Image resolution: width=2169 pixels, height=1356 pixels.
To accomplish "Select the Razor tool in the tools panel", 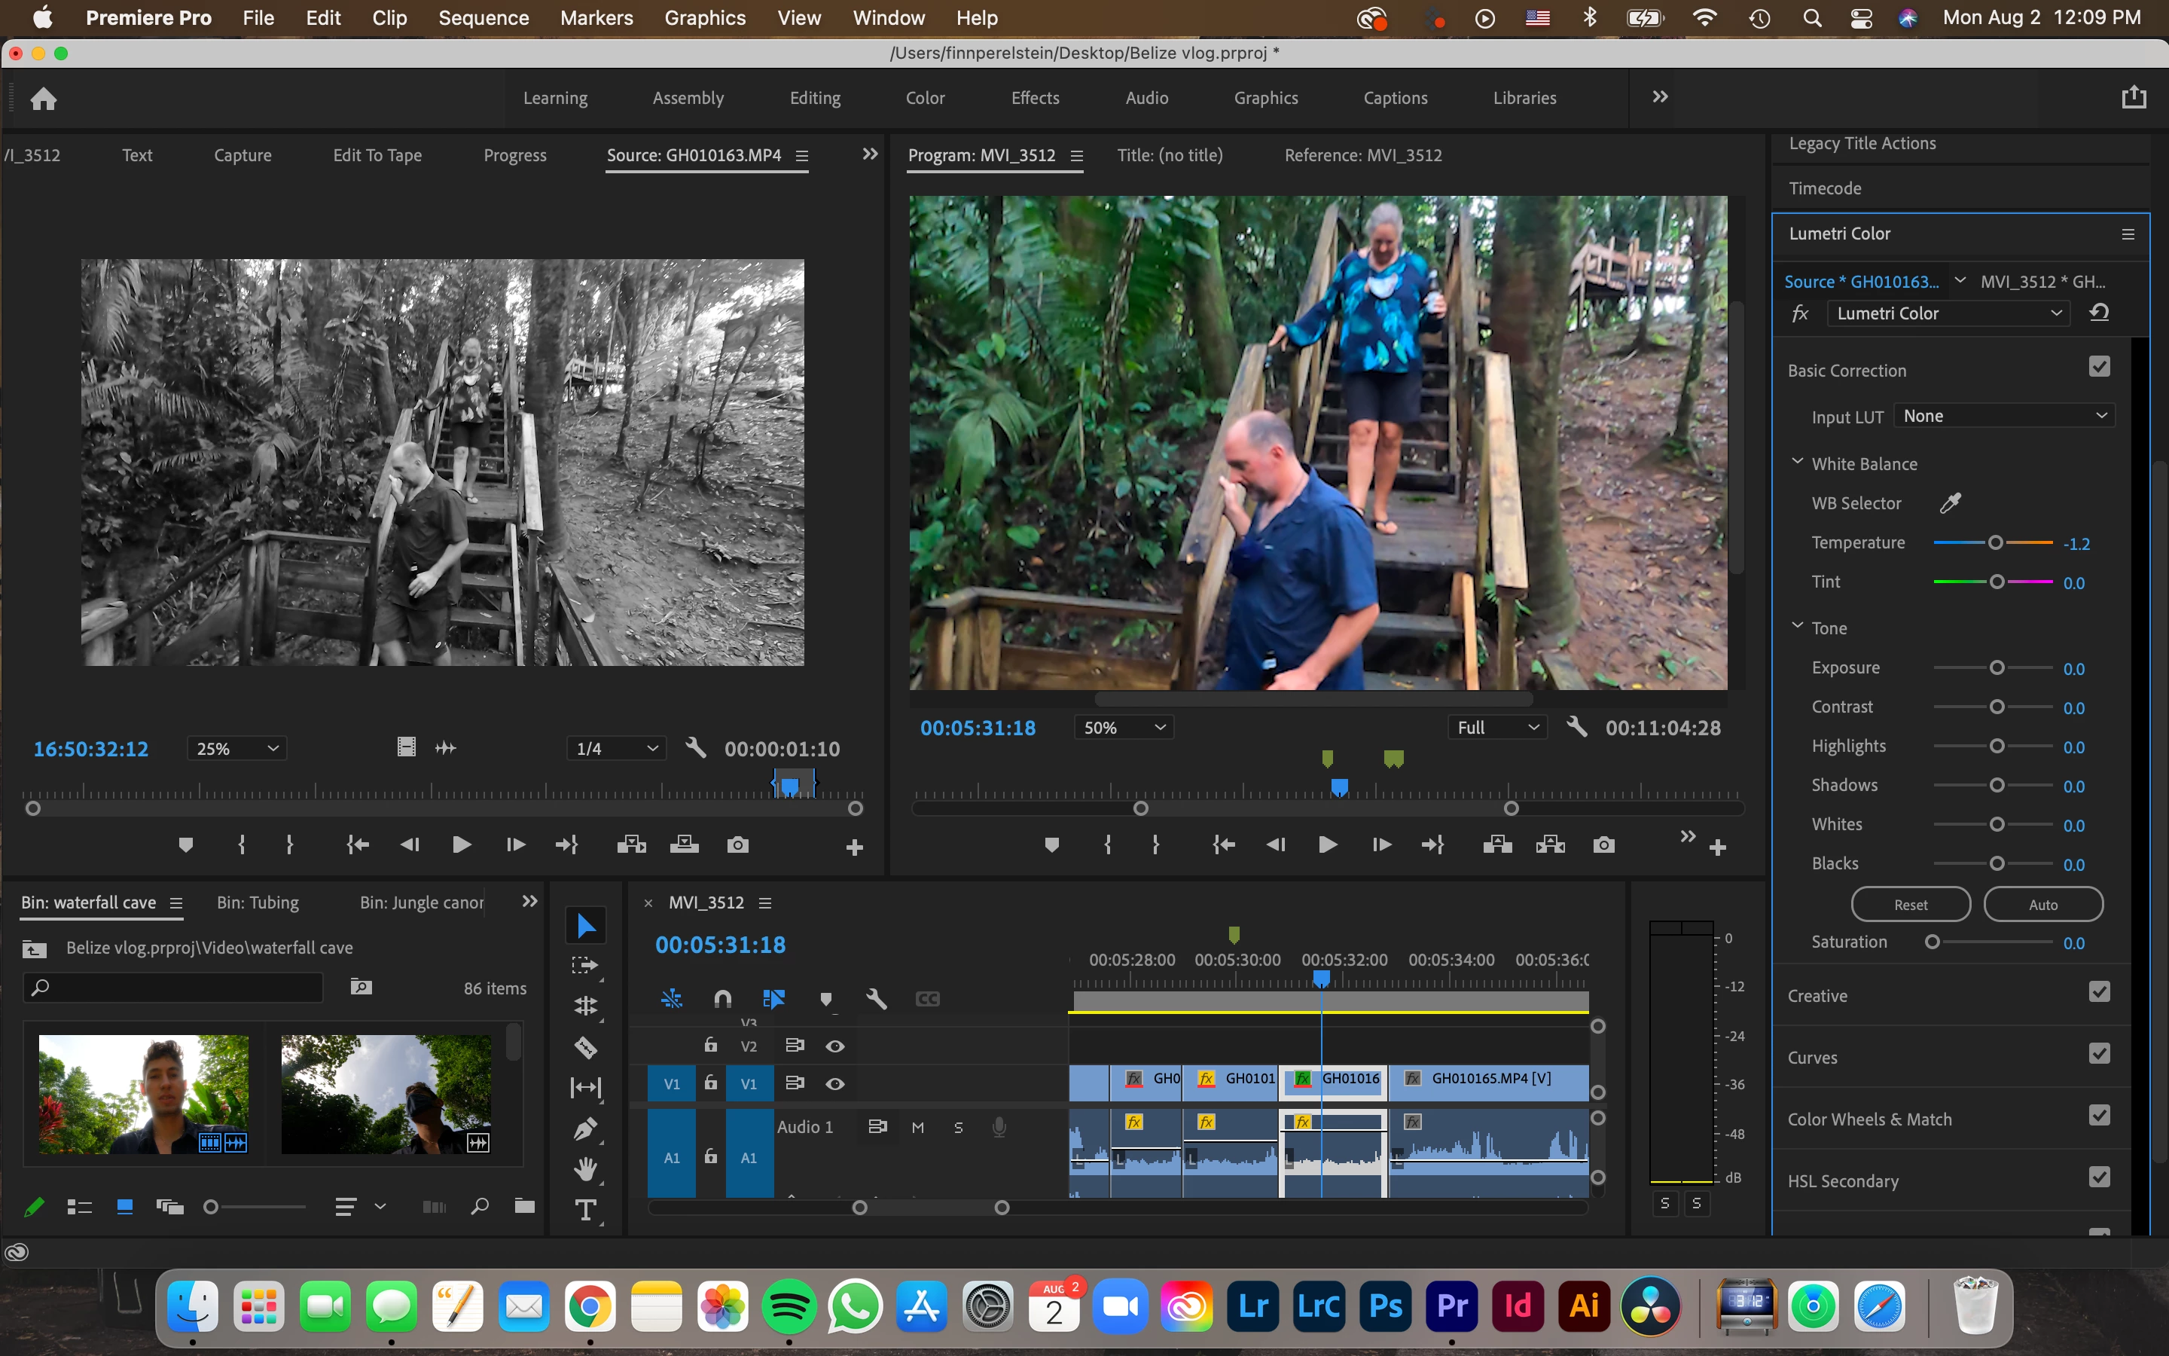I will click(585, 1046).
